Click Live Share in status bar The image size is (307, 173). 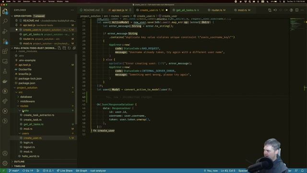coord(65,171)
